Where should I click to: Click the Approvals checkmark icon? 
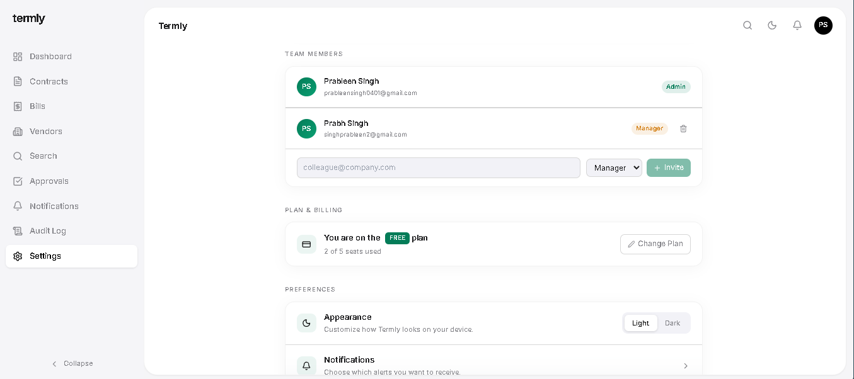pyautogui.click(x=18, y=181)
